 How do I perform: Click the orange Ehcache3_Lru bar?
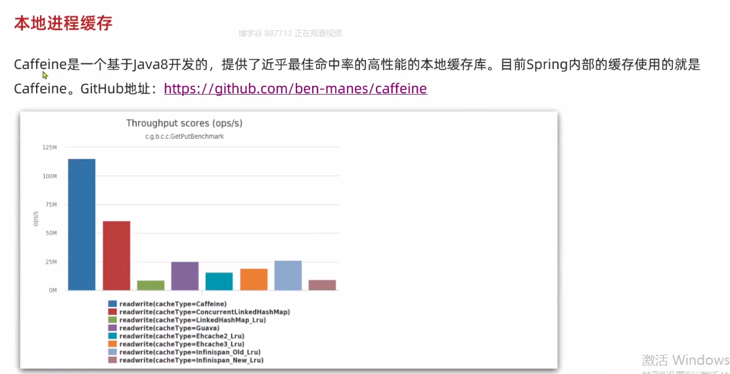254,279
